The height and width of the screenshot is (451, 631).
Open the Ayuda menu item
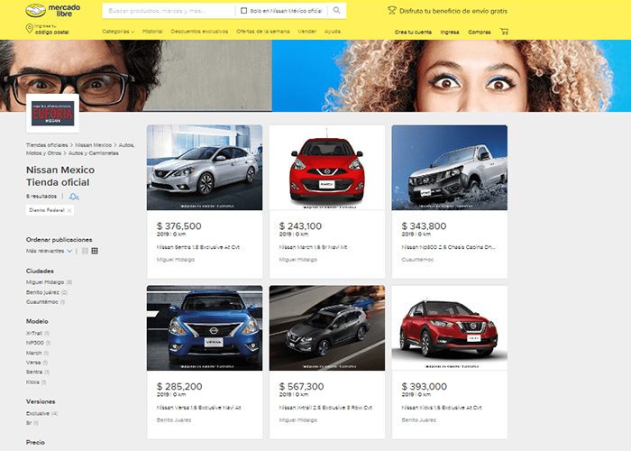[333, 32]
